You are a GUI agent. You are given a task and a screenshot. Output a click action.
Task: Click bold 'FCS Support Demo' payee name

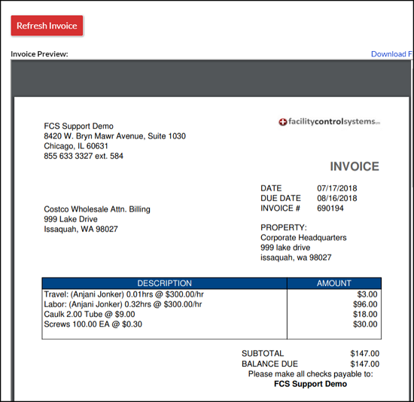(310, 384)
